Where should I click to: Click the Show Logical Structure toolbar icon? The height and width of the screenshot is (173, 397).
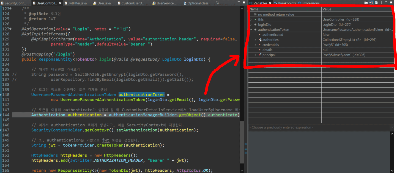coord(371,3)
